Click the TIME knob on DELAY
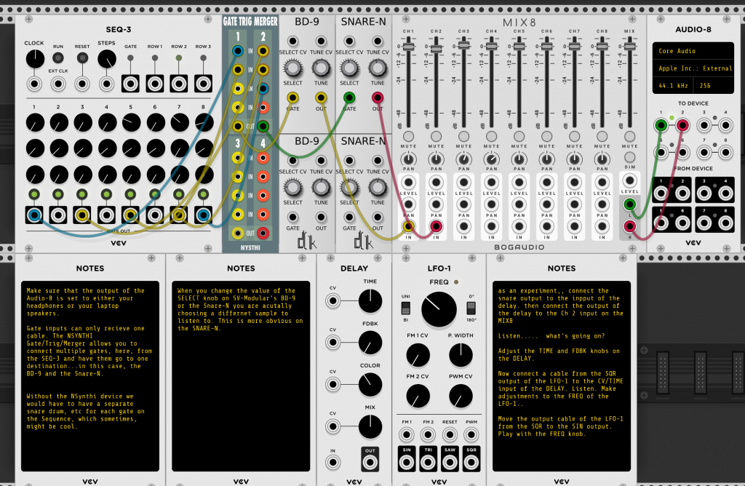The height and width of the screenshot is (486, 745). point(370,301)
